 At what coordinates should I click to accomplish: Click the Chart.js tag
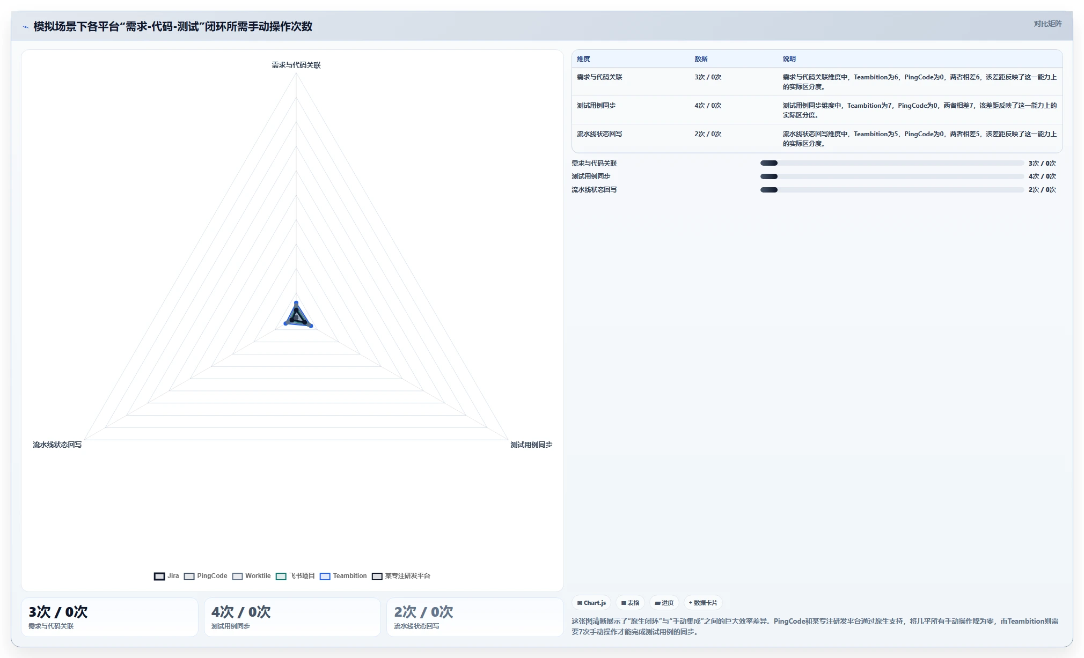[591, 603]
